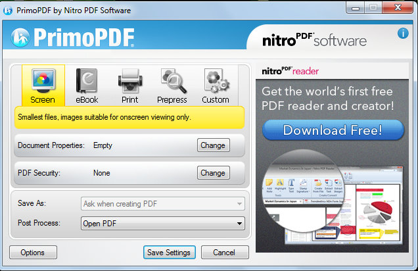The height and width of the screenshot is (271, 418).
Task: Select the Screen profile icon
Action: (x=43, y=86)
